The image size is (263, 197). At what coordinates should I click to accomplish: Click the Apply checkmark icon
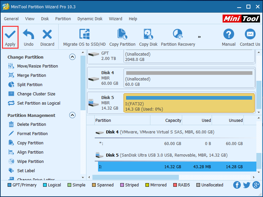(x=10, y=34)
